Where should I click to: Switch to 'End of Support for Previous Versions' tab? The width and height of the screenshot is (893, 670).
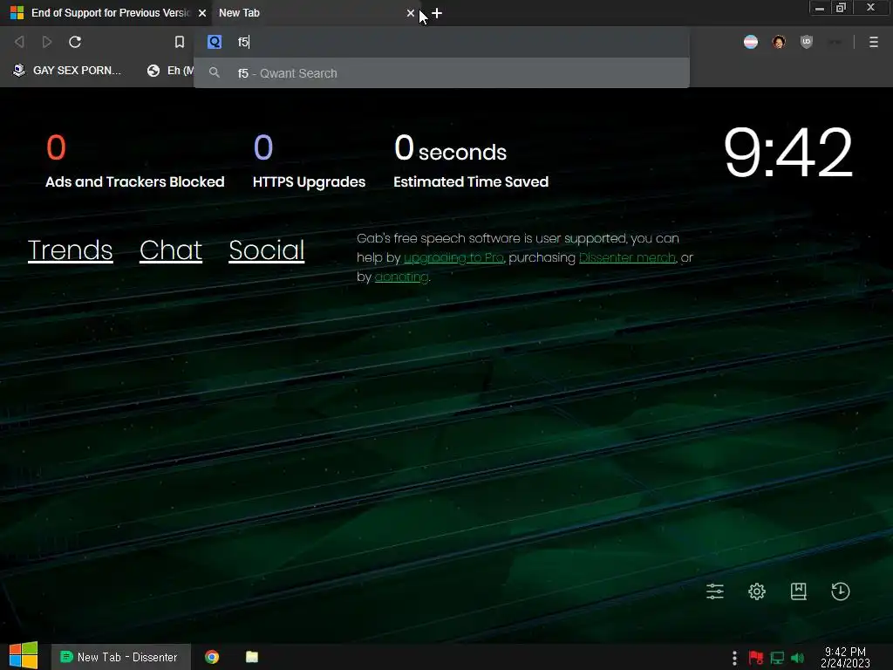pos(106,12)
